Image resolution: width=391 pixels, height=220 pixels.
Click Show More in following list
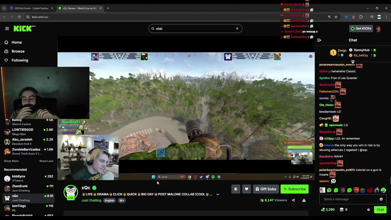tap(11, 161)
